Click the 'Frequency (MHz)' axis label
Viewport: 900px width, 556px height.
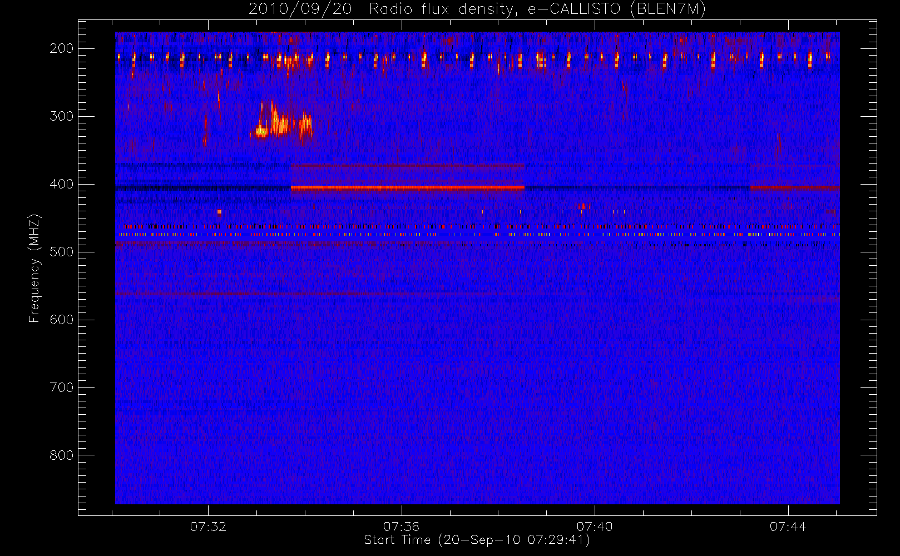click(34, 268)
